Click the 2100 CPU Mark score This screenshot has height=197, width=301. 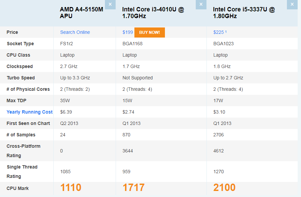tap(224, 188)
